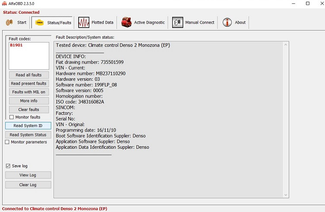Open the About info icon
Viewport: 325px width, 212px height.
click(227, 22)
